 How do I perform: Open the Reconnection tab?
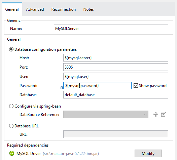(x=64, y=9)
